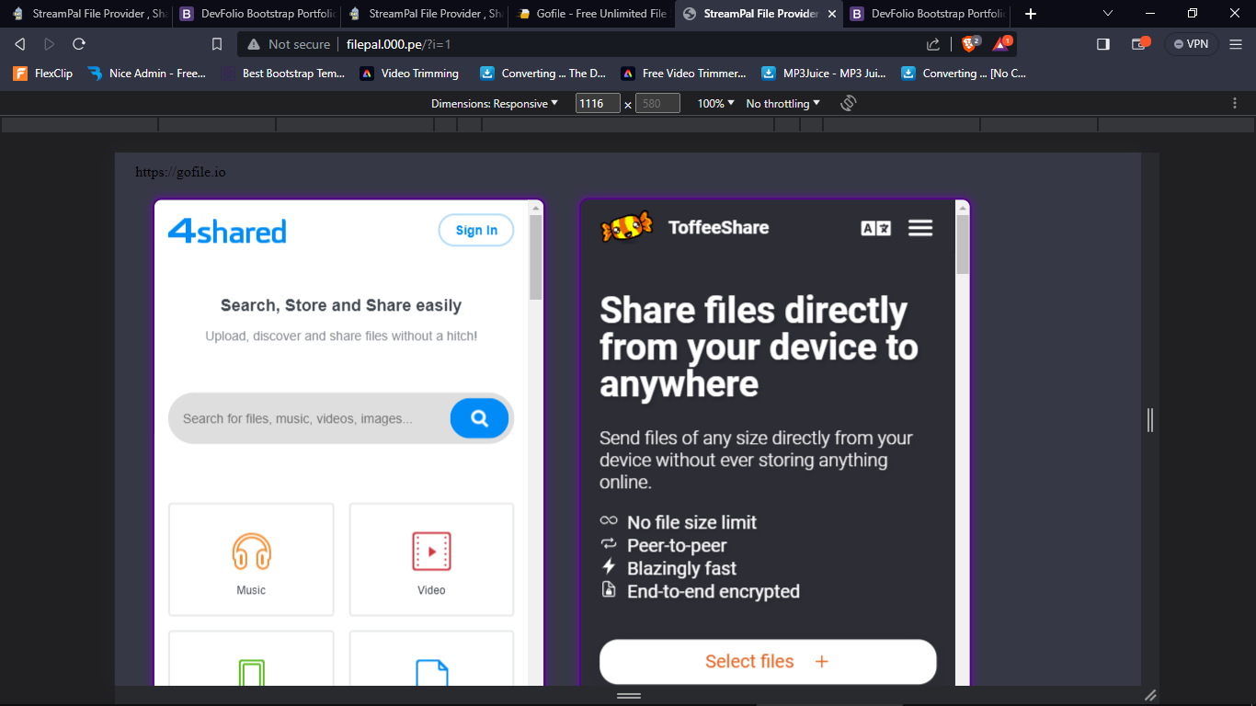This screenshot has height=706, width=1256.
Task: Click the Not secure site warning
Action: (289, 44)
